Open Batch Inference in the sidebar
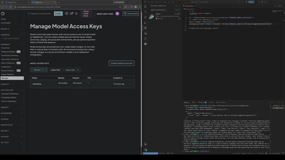Screen dimensions: 285x160 point(8,63)
